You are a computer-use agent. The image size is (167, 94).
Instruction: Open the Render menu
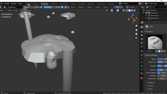pos(7,3)
